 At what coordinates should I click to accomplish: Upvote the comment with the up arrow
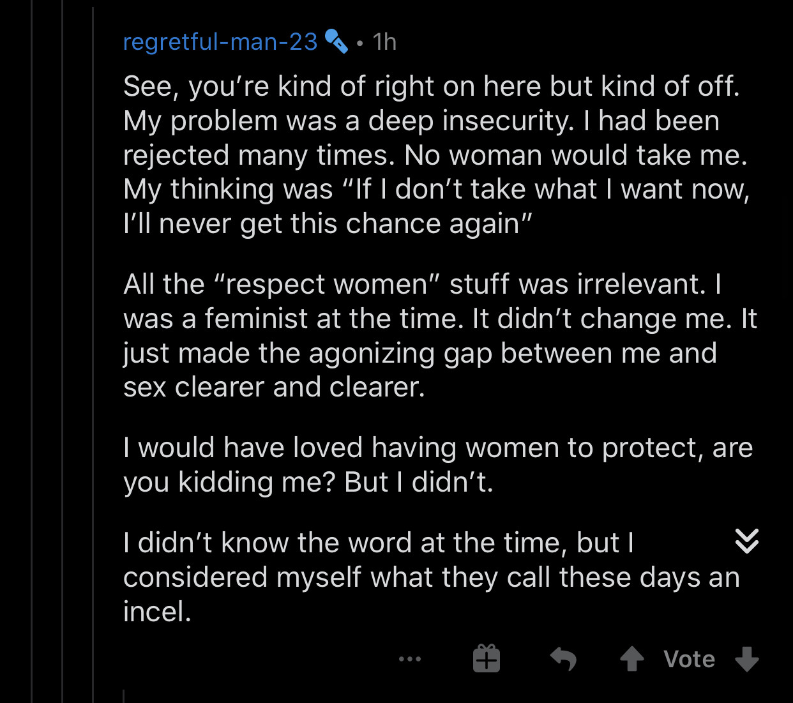(x=632, y=658)
